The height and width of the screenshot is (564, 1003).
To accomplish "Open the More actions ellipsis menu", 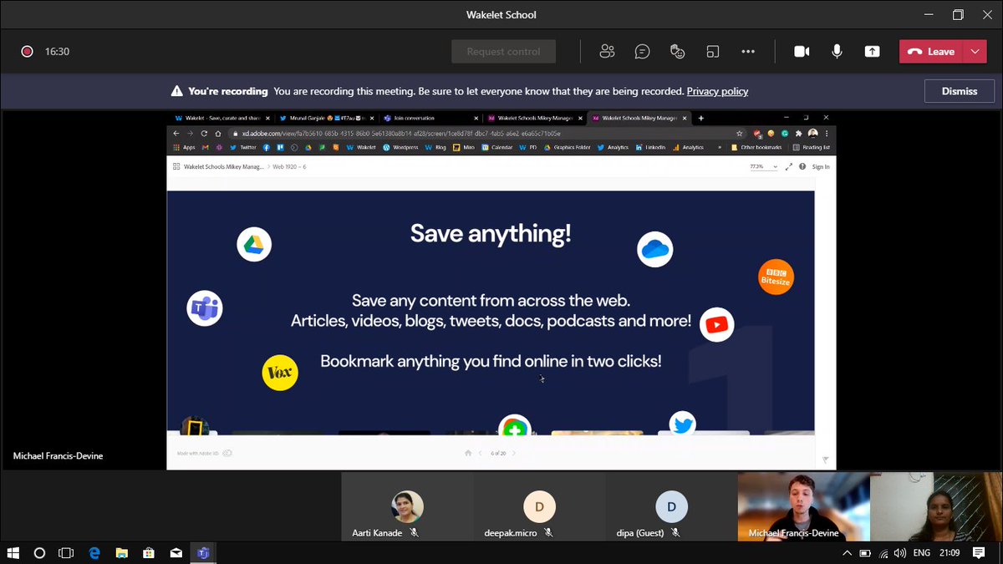I will click(748, 51).
